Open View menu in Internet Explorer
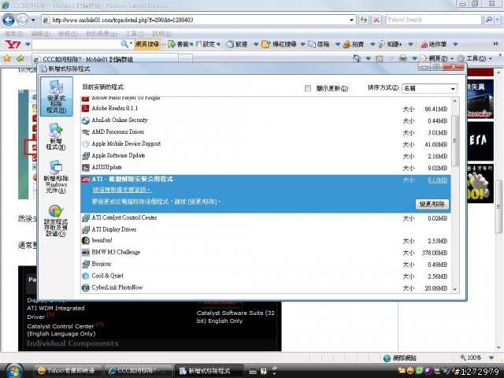 click(68, 34)
